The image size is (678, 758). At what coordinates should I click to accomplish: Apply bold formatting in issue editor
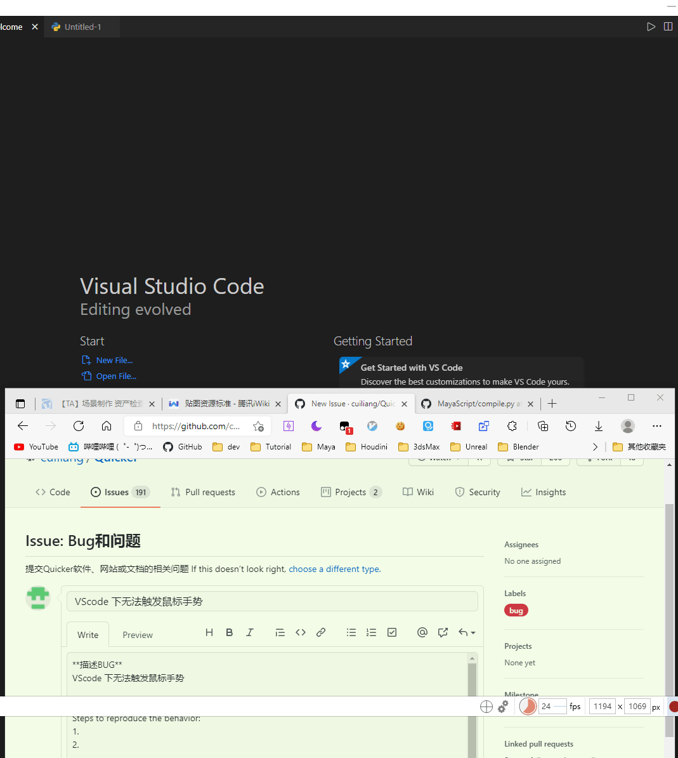click(230, 632)
